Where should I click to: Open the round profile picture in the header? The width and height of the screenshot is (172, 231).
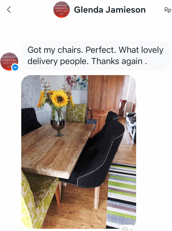click(62, 10)
